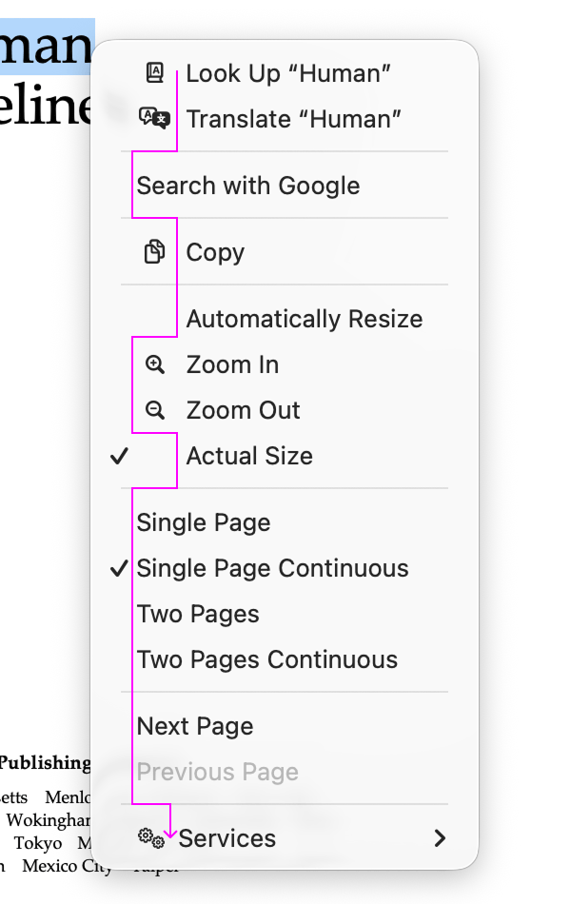Choose Translate "Human" option
The image size is (571, 904).
[x=293, y=119]
